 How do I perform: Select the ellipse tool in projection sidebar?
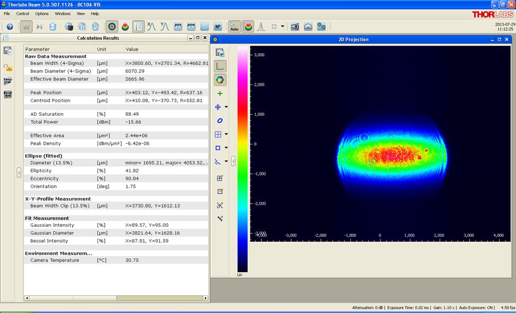[220, 121]
